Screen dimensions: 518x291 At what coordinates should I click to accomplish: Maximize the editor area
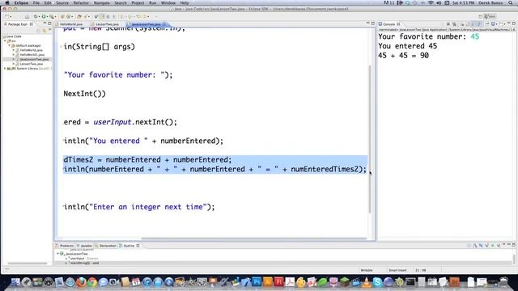coord(373,23)
